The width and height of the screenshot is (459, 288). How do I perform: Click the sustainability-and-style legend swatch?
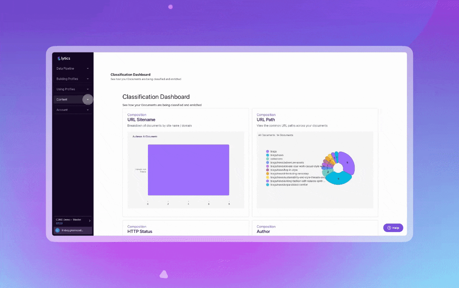[x=267, y=177]
